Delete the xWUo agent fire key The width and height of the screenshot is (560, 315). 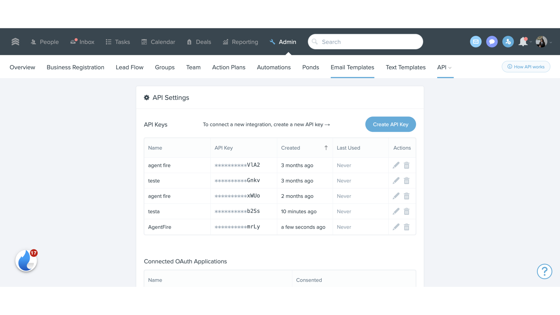pos(407,196)
